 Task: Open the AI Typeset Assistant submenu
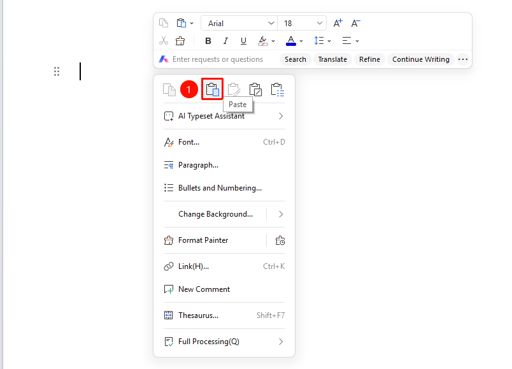point(224,116)
